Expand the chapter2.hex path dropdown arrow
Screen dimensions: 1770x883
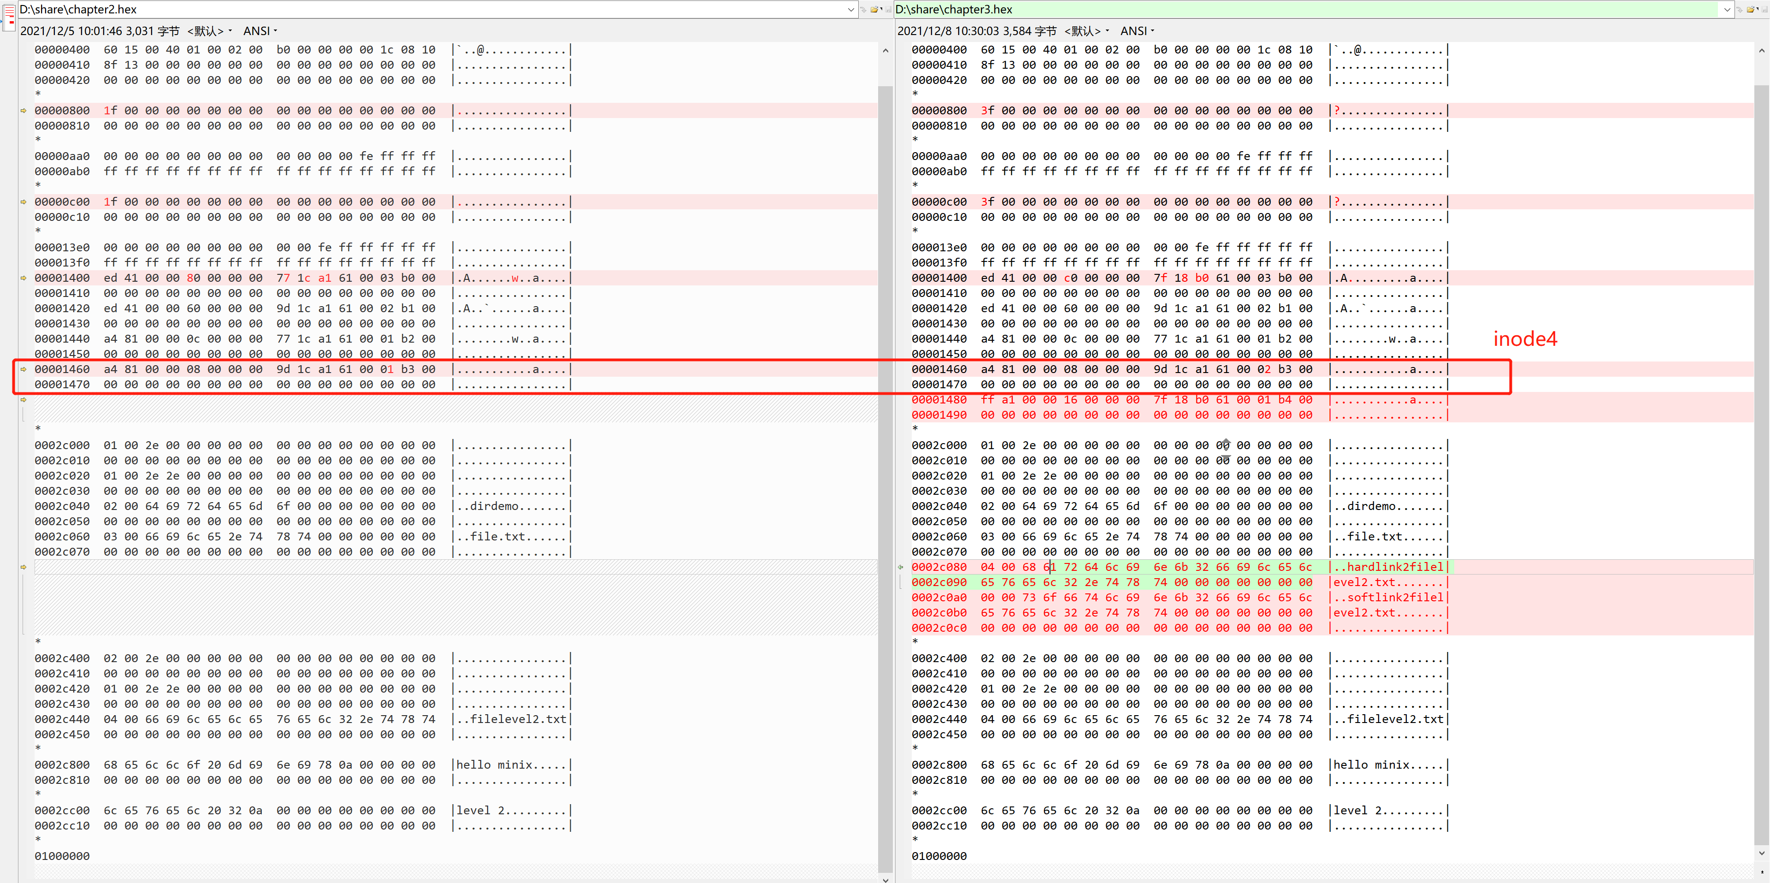coord(850,10)
